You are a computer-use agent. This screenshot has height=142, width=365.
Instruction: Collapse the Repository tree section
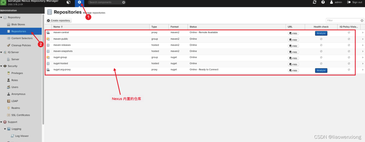[1, 17]
